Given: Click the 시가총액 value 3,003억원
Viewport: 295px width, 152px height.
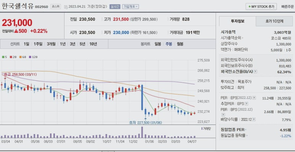Looking at the screenshot, I should [x=283, y=32].
